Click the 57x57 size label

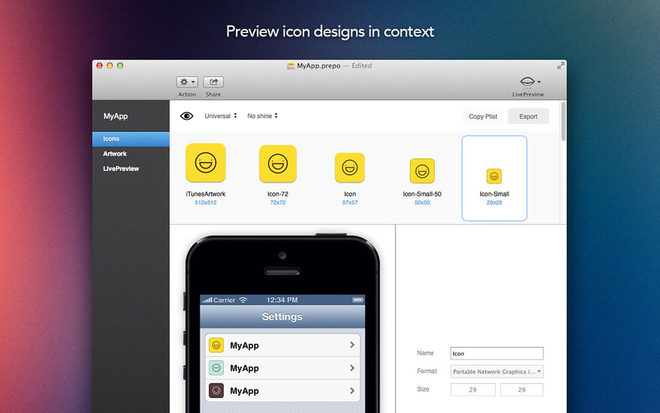point(350,202)
